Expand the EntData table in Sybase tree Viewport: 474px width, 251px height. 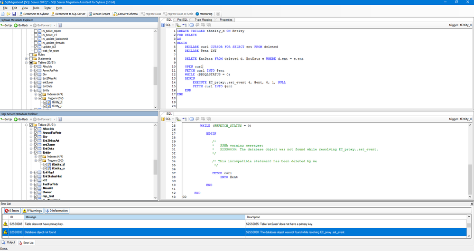(x=31, y=86)
